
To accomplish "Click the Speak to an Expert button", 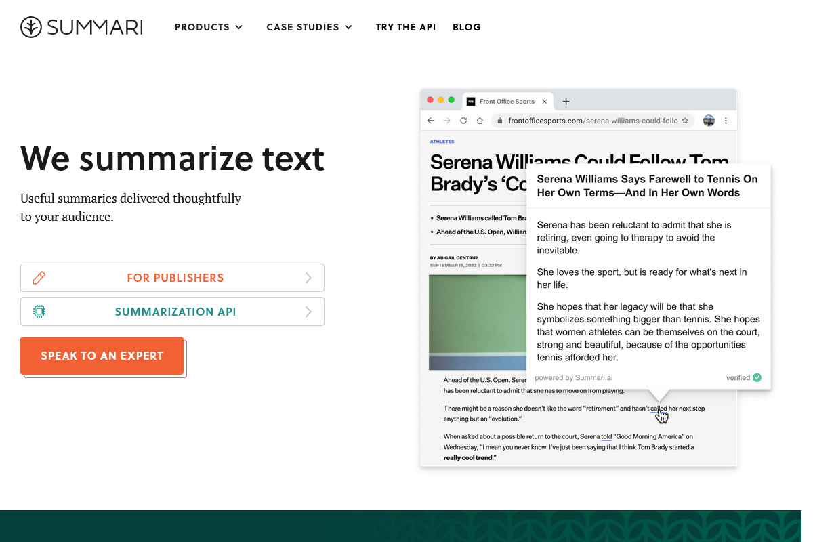I will [102, 356].
